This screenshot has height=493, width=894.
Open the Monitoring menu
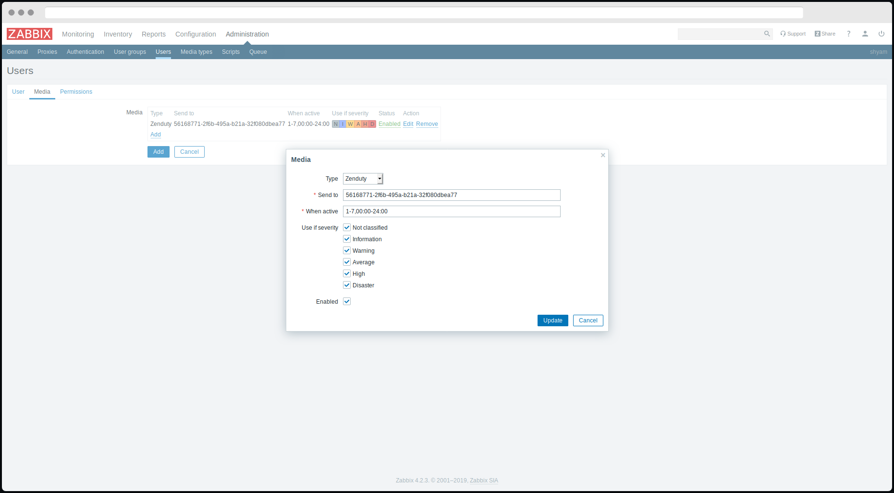point(78,34)
